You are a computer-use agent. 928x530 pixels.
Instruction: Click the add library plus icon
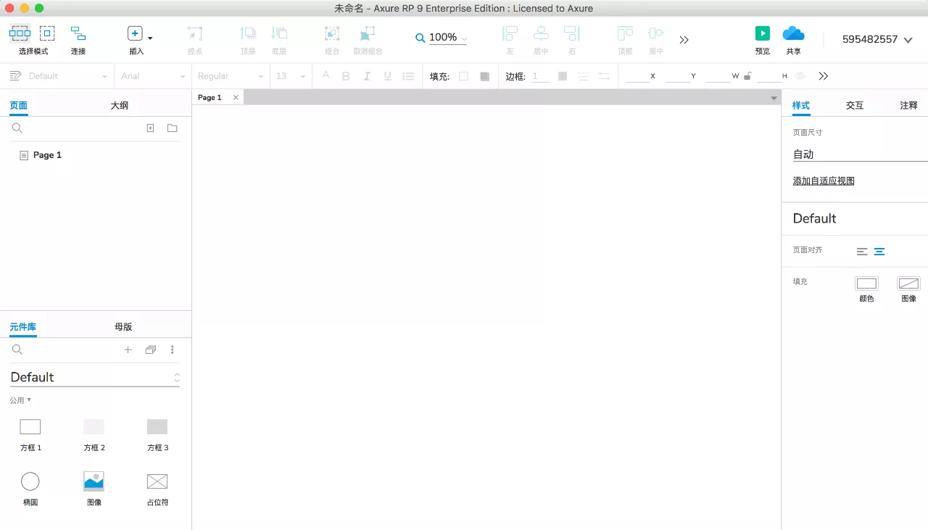click(128, 349)
